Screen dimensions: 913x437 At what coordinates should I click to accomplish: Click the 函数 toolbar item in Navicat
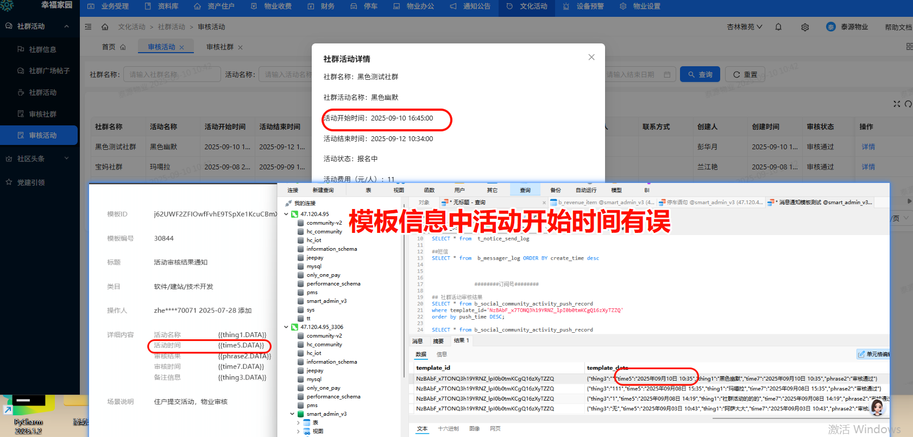coord(429,190)
